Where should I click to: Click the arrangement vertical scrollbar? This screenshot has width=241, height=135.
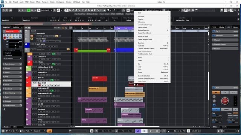pyautogui.click(x=209, y=86)
